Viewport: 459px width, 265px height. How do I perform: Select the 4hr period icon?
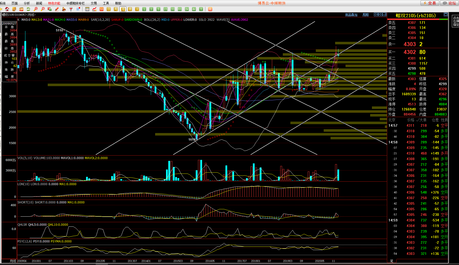194,9
